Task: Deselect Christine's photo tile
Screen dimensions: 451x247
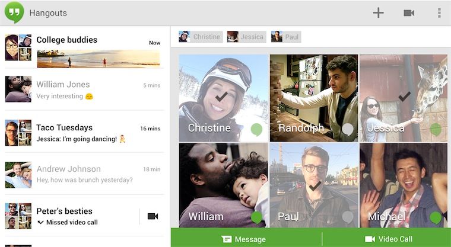Action: point(224,98)
